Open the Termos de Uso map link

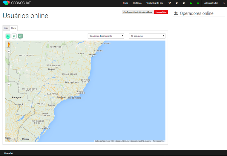point(159,141)
